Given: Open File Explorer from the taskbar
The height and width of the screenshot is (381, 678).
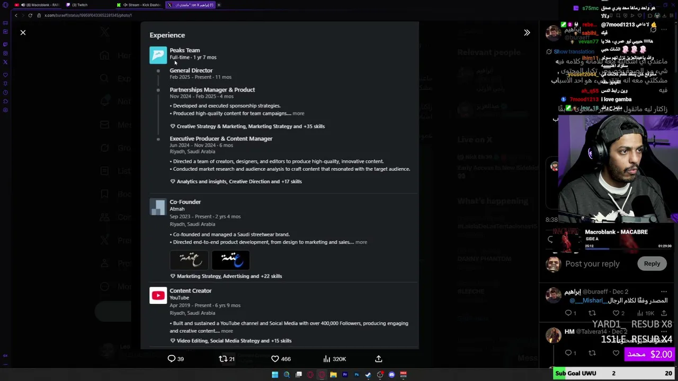Looking at the screenshot, I should [x=333, y=375].
